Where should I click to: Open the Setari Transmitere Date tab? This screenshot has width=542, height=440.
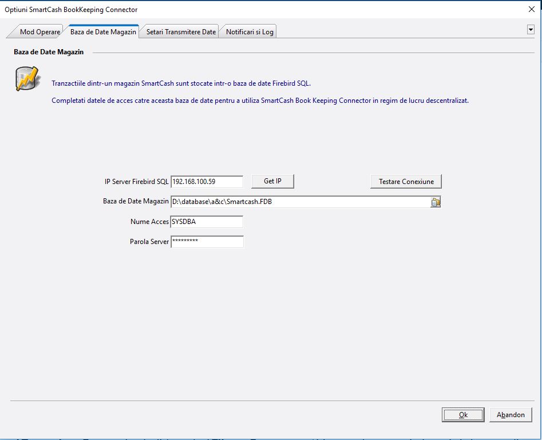click(x=181, y=32)
